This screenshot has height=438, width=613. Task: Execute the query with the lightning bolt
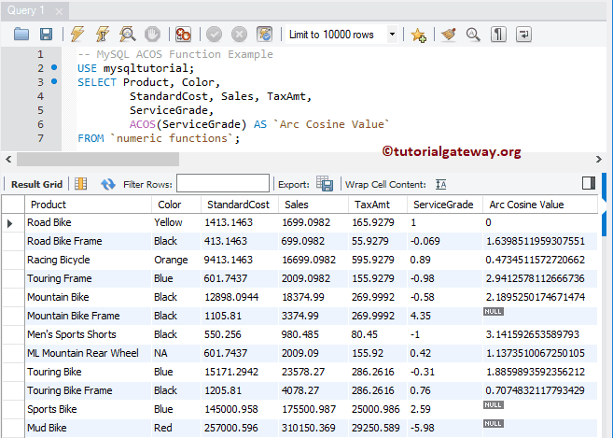(x=77, y=35)
